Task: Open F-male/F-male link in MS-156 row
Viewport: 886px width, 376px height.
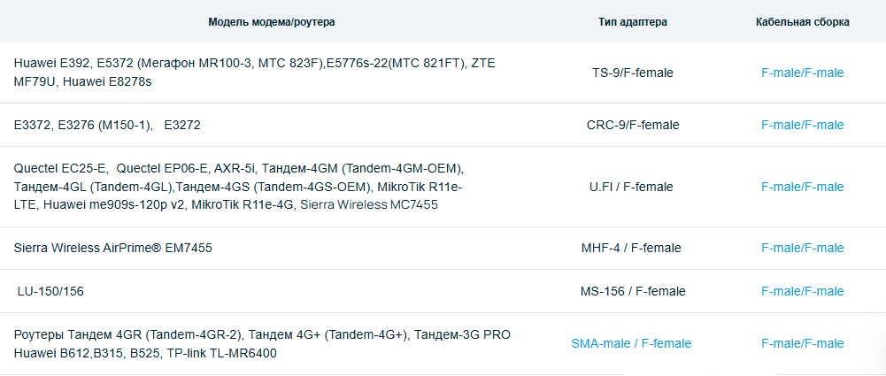Action: [x=802, y=291]
